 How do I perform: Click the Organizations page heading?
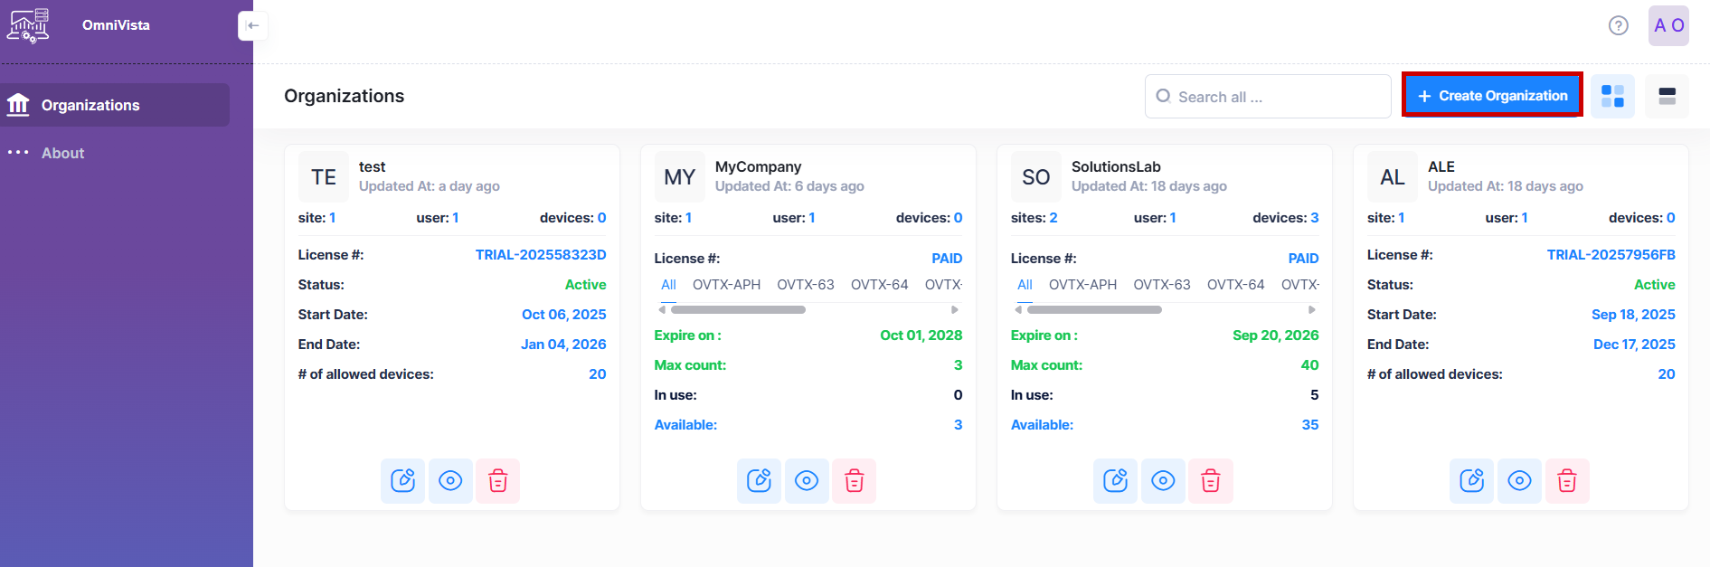[x=344, y=96]
